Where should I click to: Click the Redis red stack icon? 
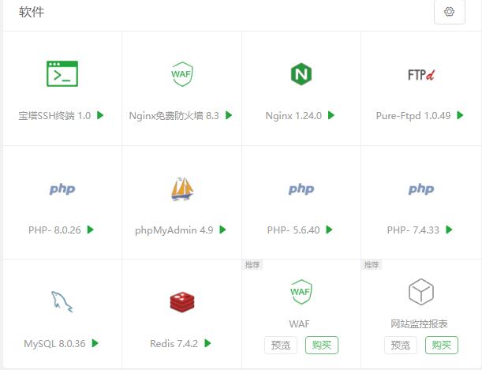point(182,302)
